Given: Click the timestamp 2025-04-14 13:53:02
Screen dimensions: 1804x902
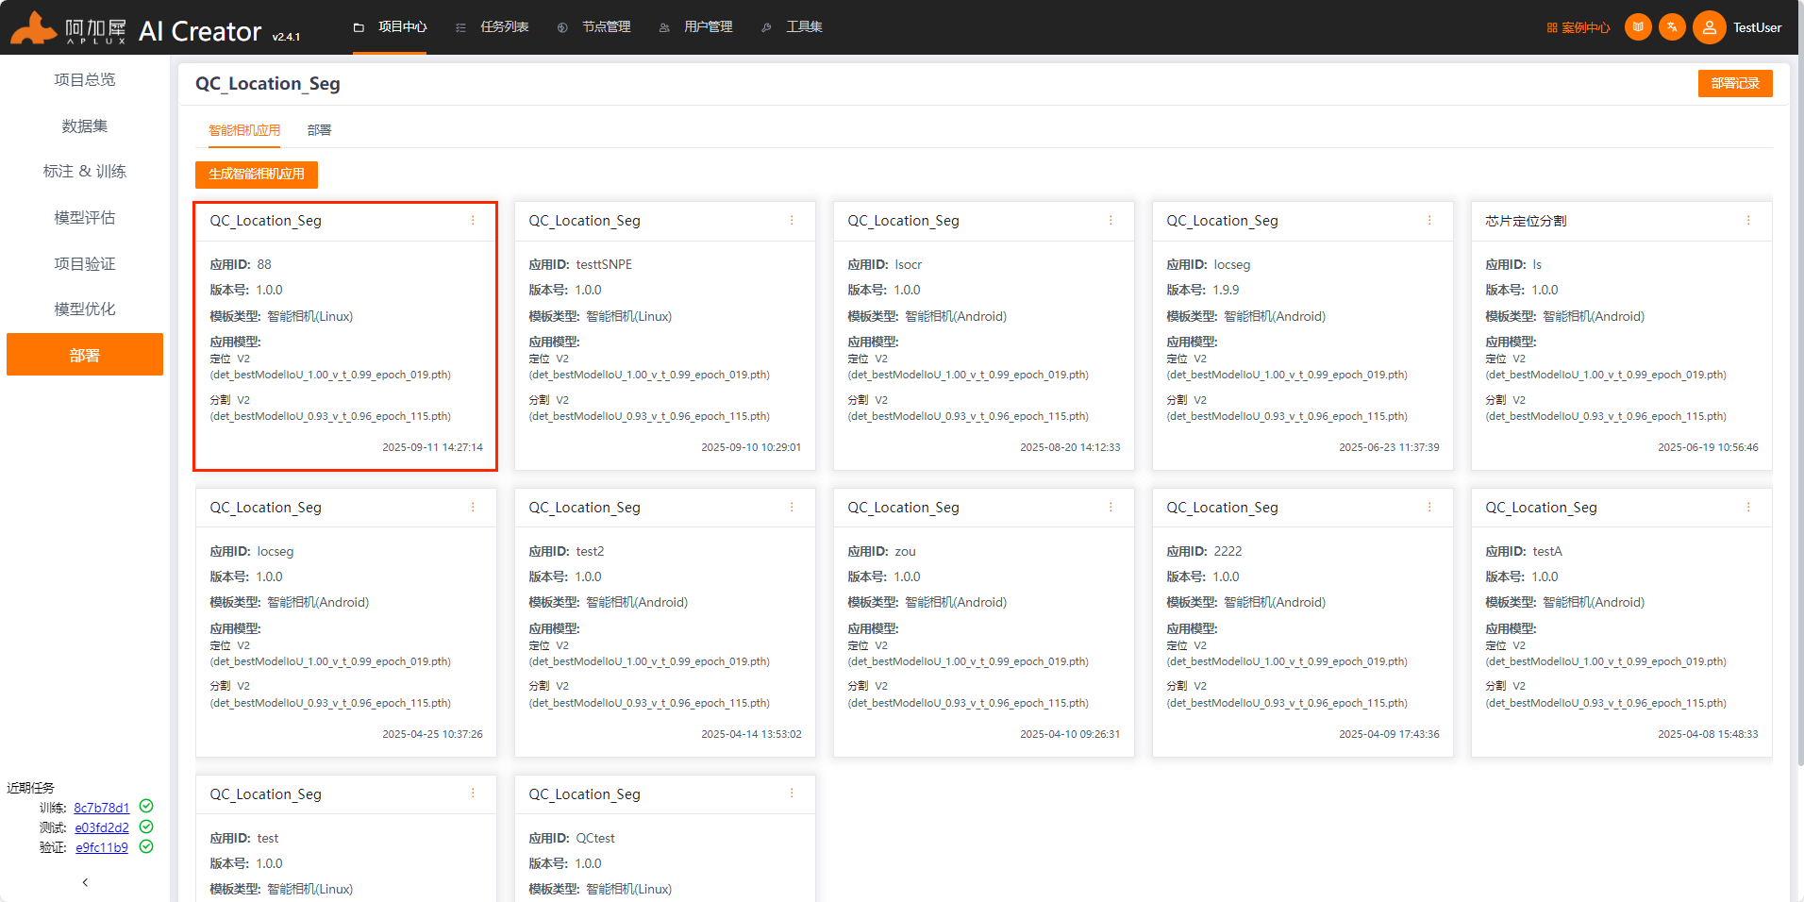Looking at the screenshot, I should (751, 734).
